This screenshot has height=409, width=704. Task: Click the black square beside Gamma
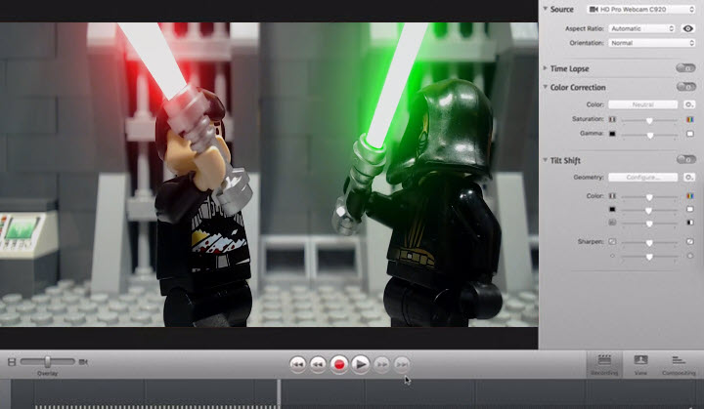[612, 134]
